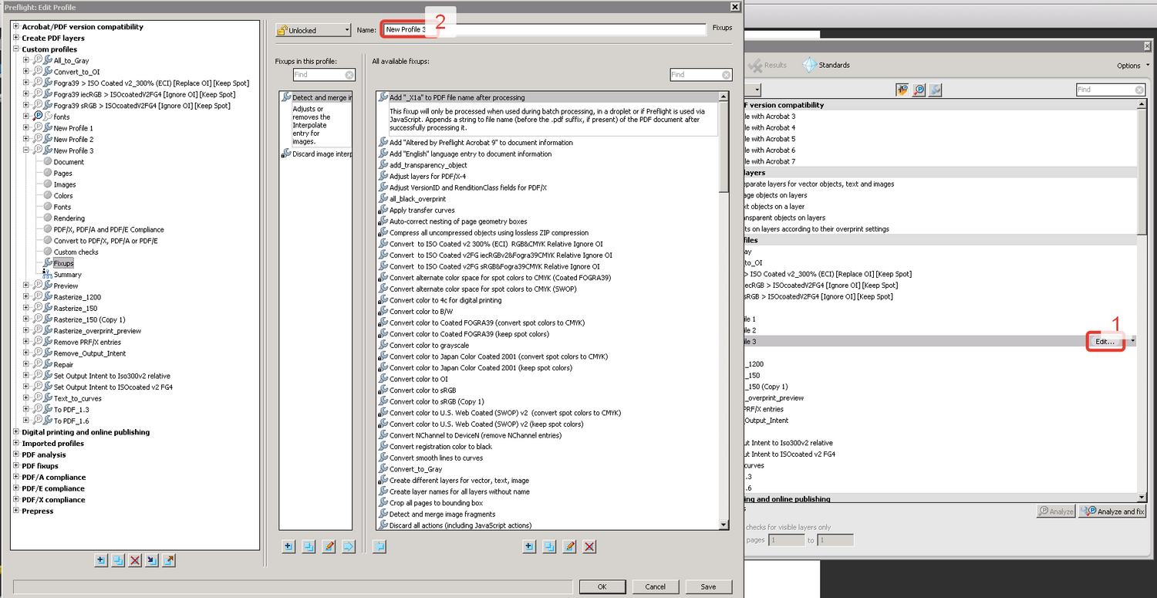The width and height of the screenshot is (1157, 598).
Task: Click duplicate profile icon below profile tree
Action: 118,560
